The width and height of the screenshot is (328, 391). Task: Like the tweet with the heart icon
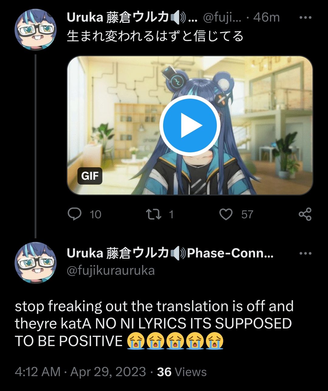[x=226, y=214]
